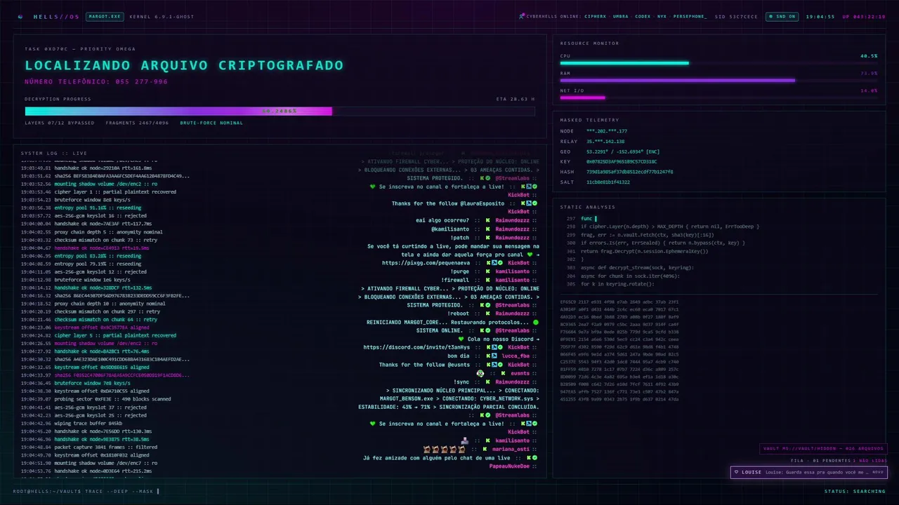The width and height of the screenshot is (899, 505).
Task: Click the Kick badge on the @kamilisanto mention row
Action: click(488, 229)
